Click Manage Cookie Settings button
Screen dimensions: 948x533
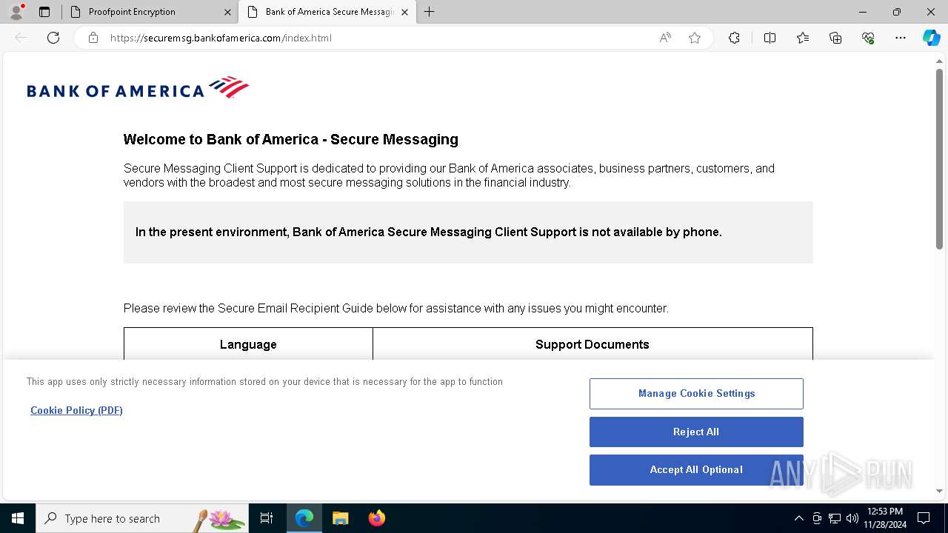click(x=696, y=394)
